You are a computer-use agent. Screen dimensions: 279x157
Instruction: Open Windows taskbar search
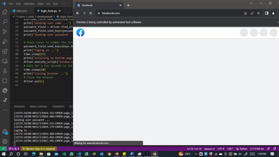tap(11, 154)
